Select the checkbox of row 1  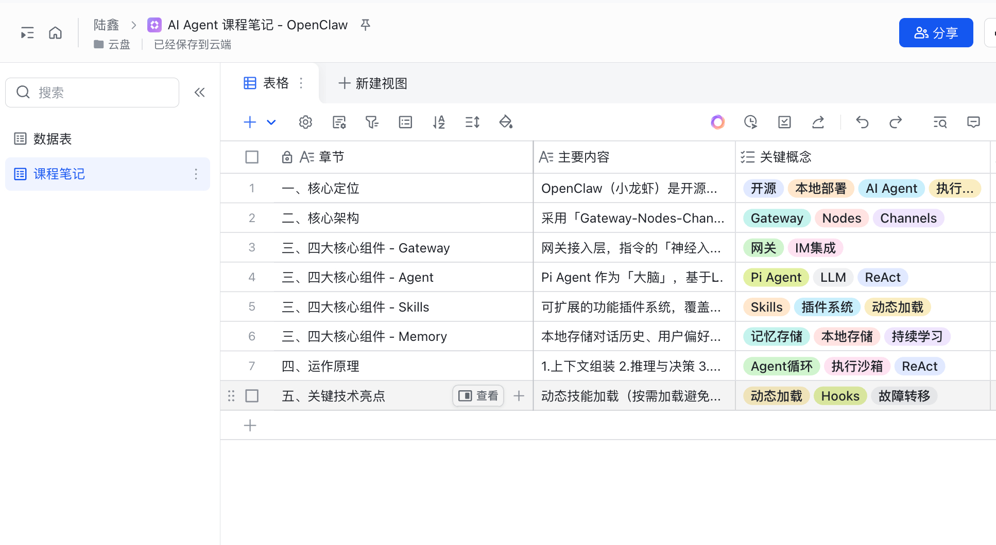click(252, 188)
